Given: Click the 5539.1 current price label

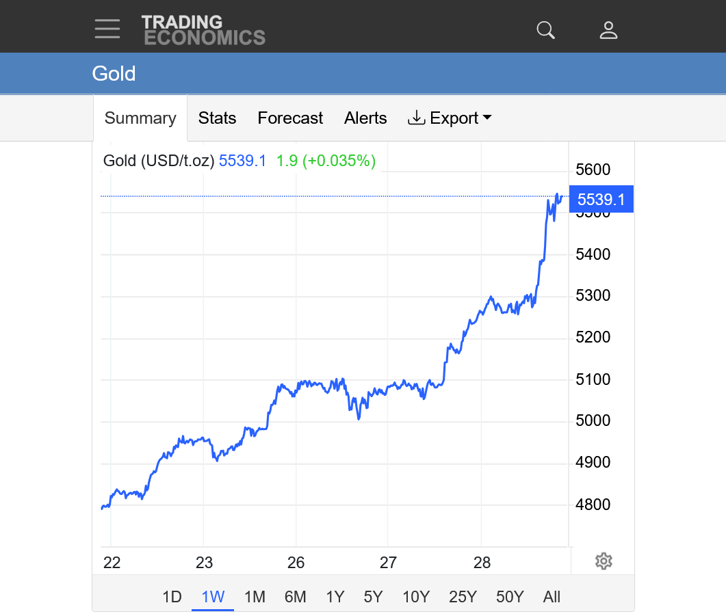Looking at the screenshot, I should (601, 200).
